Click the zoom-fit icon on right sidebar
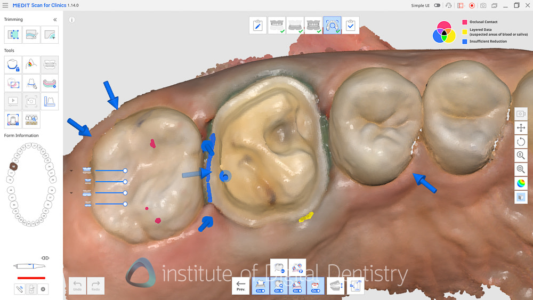533x300 pixels. [521, 169]
